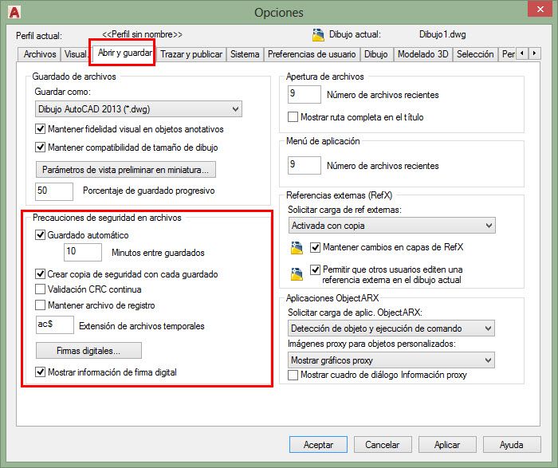Open Ayuda for this dialog
Viewport: 558px width, 468px height.
[512, 445]
